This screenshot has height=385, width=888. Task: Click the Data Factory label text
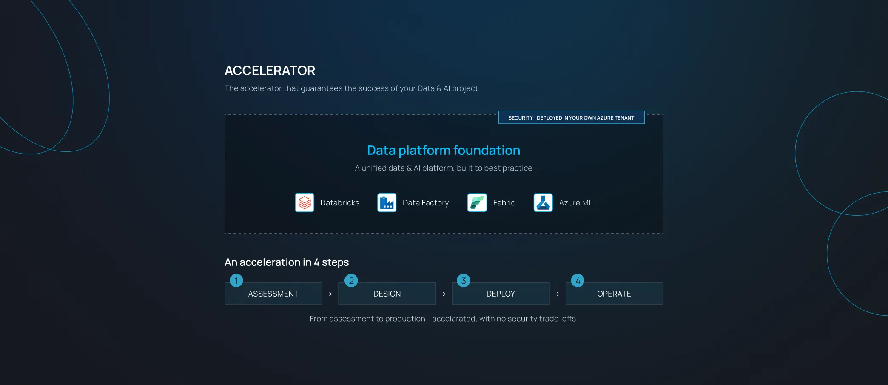pyautogui.click(x=426, y=203)
